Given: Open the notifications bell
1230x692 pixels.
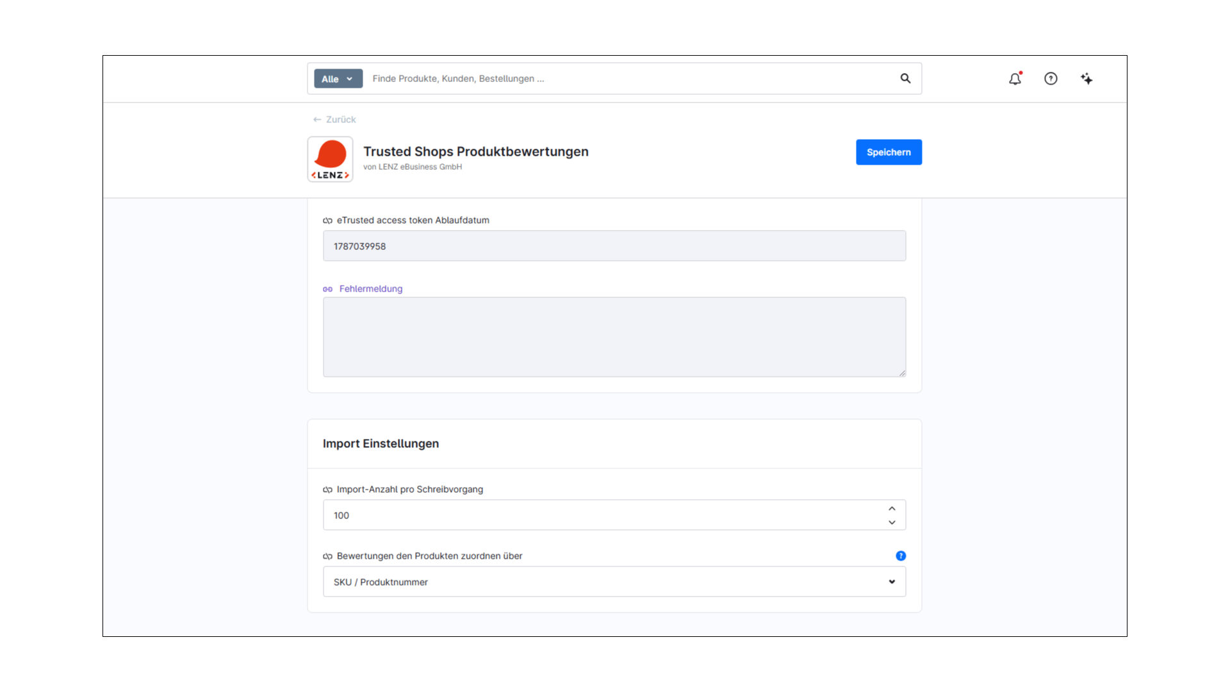Looking at the screenshot, I should [x=1015, y=78].
